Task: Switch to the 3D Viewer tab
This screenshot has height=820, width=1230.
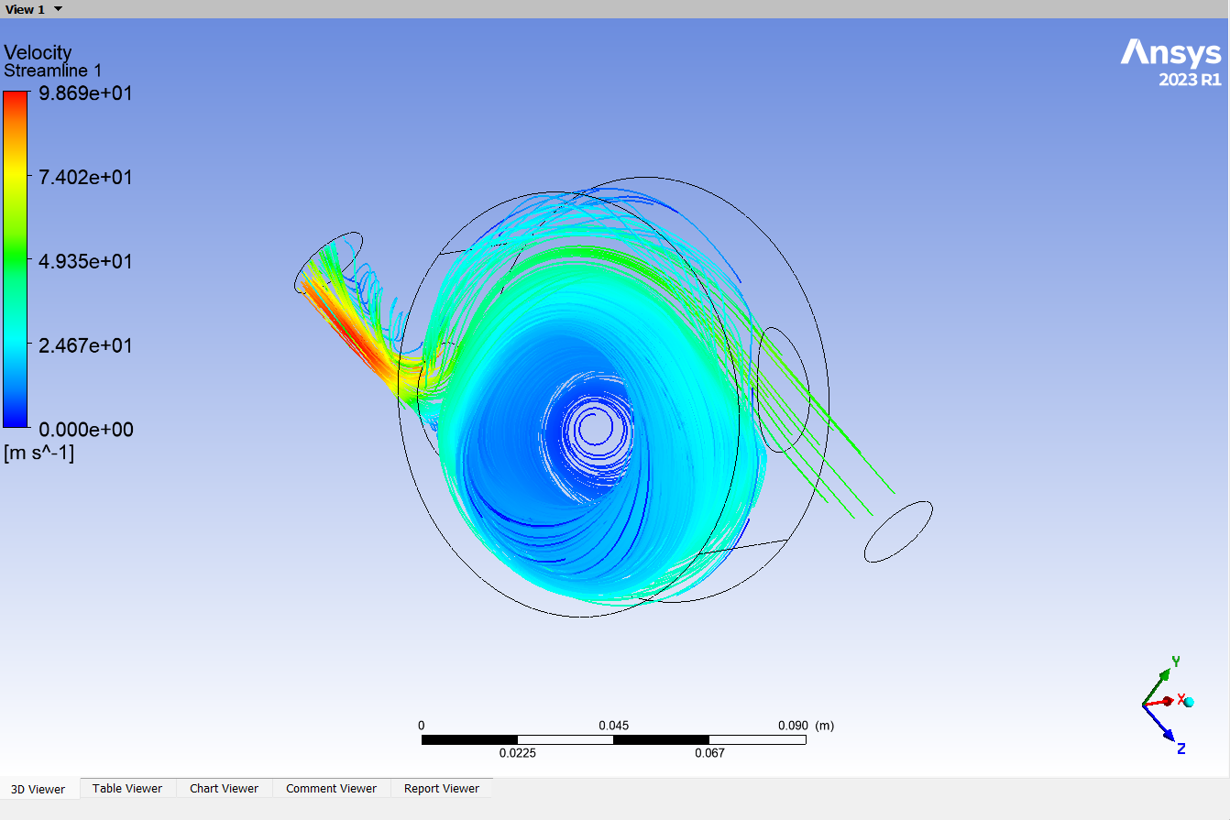Action: click(38, 789)
